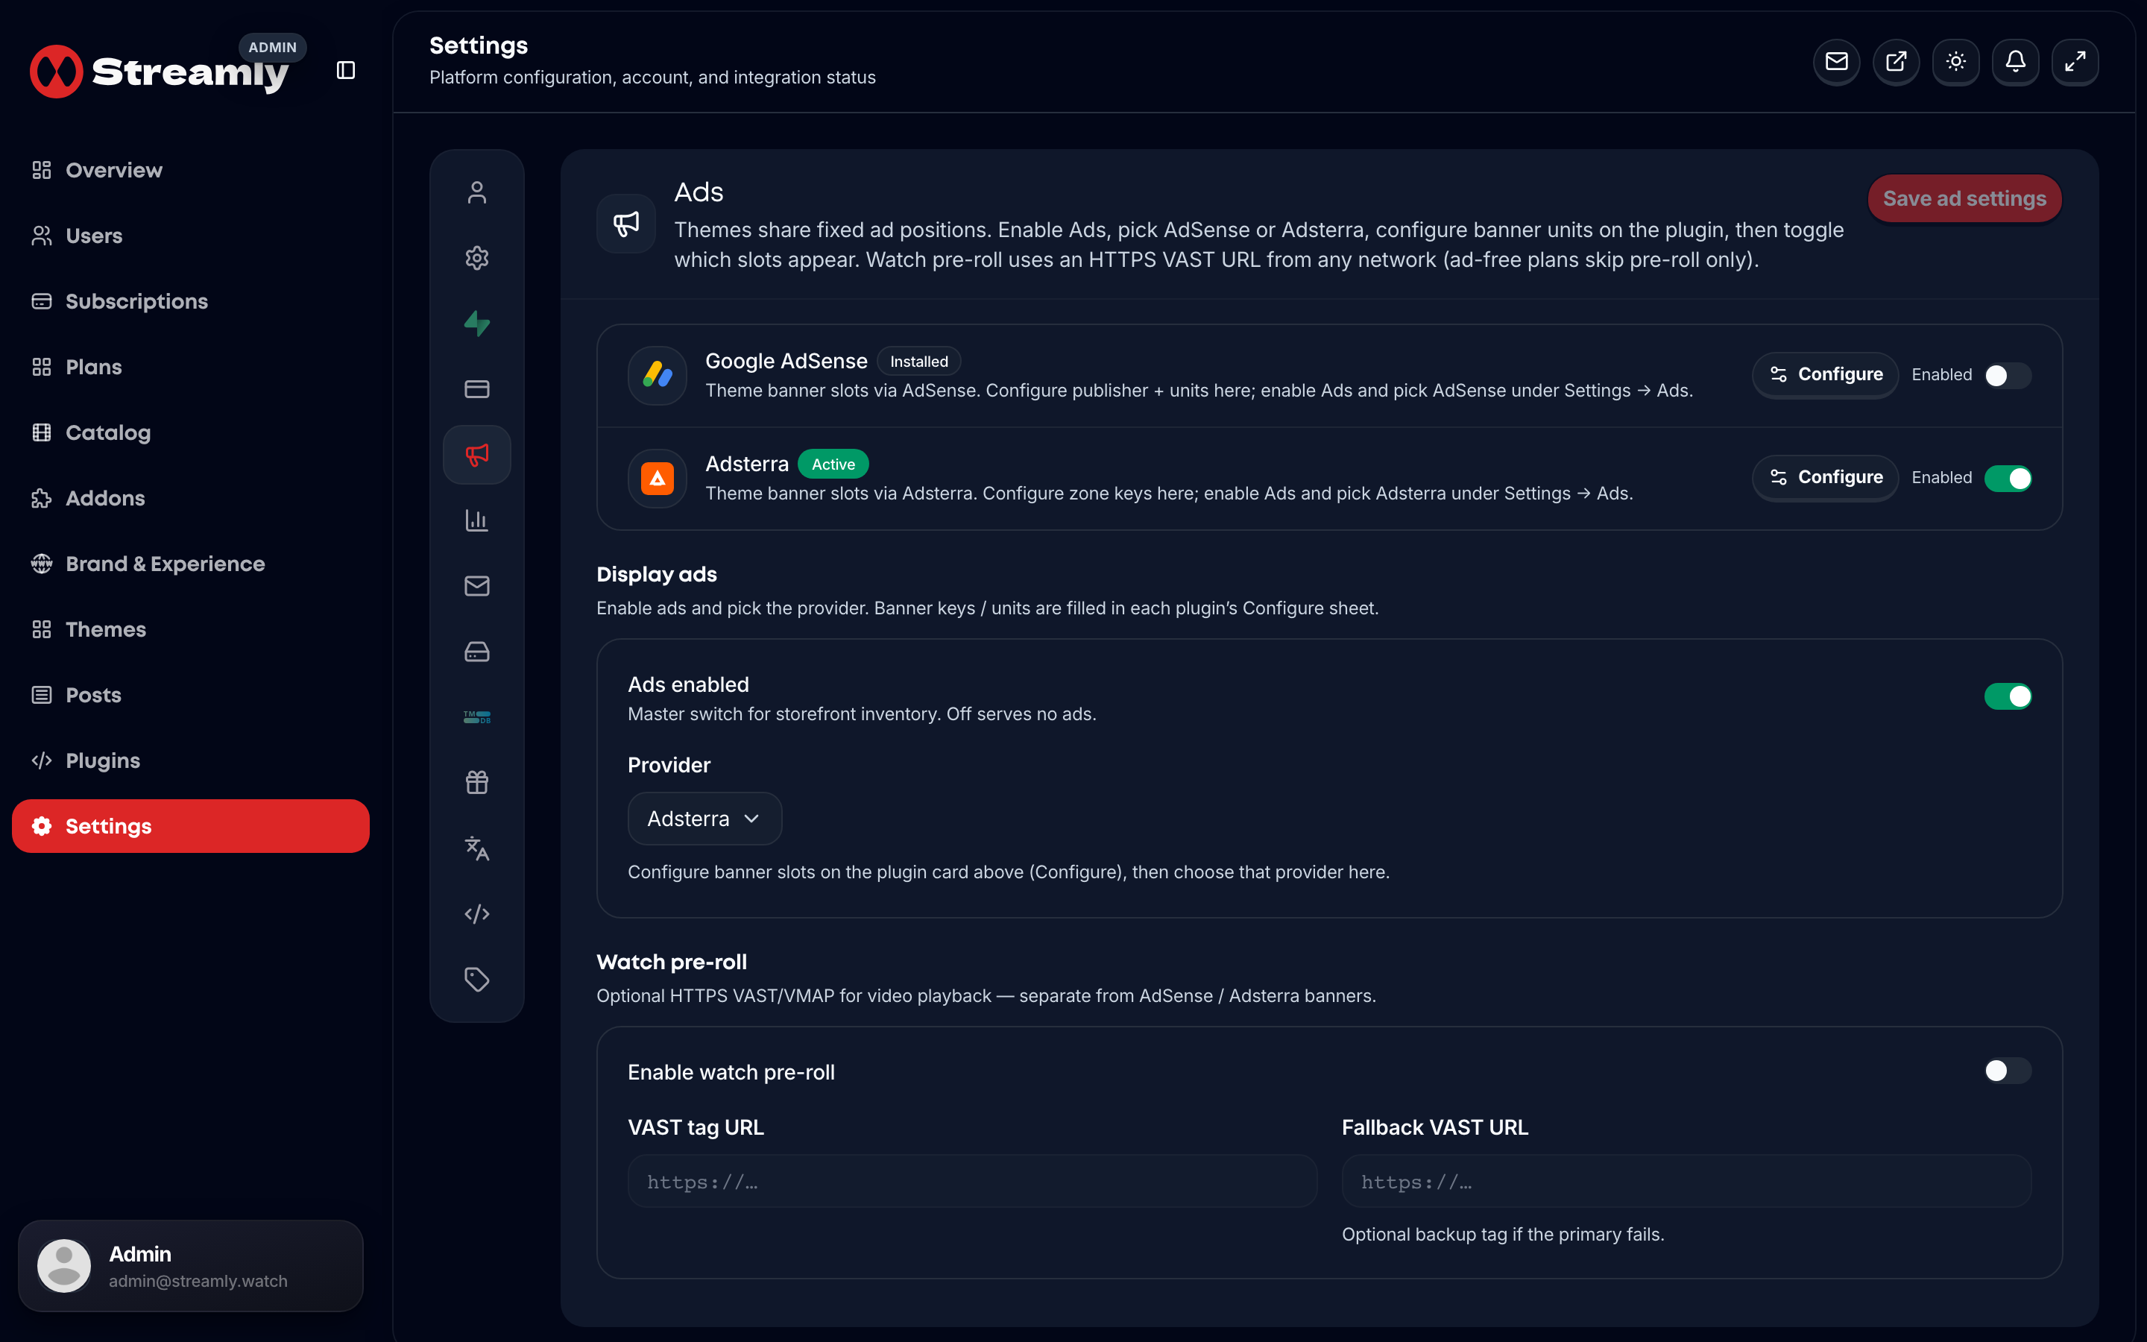Open the TMDB settings tab icon
Image resolution: width=2147 pixels, height=1342 pixels.
coord(477,717)
